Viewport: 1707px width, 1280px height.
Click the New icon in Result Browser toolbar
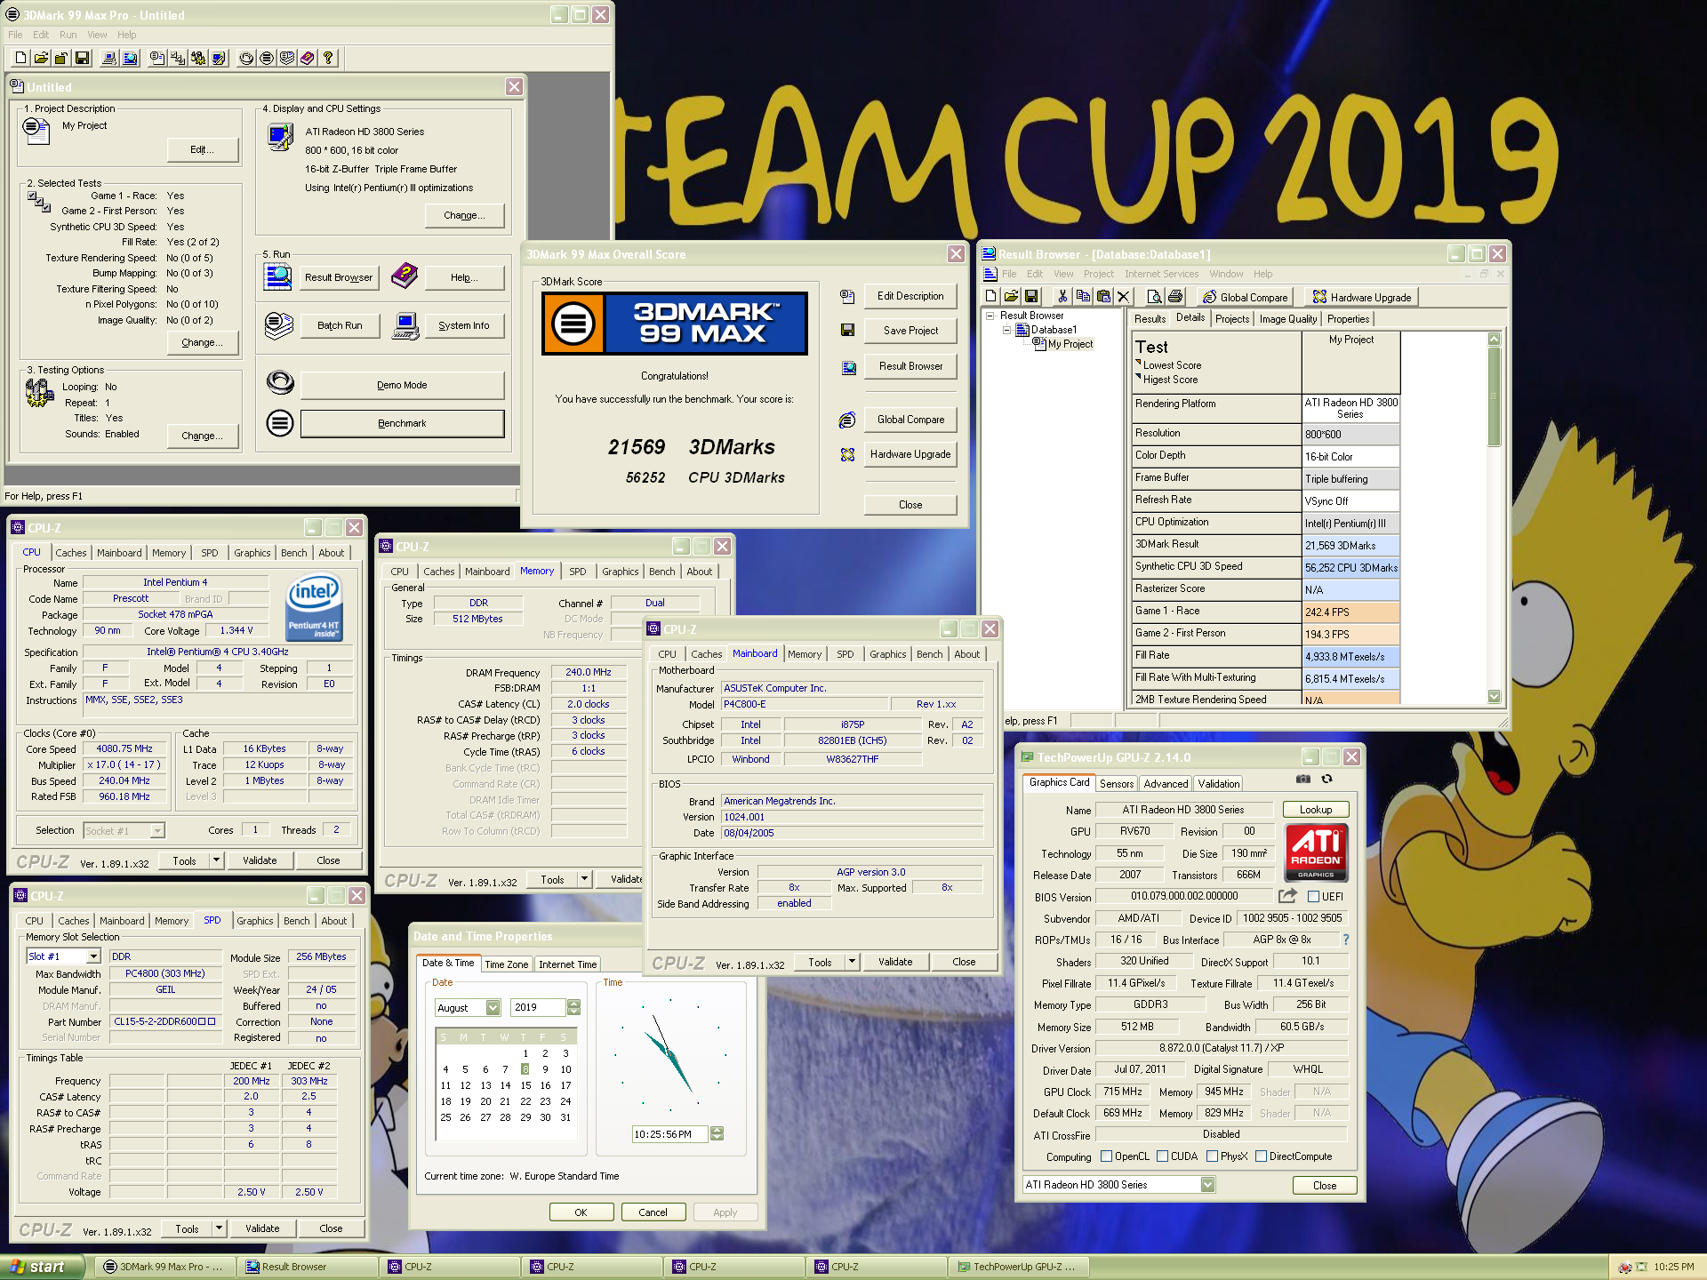991,297
